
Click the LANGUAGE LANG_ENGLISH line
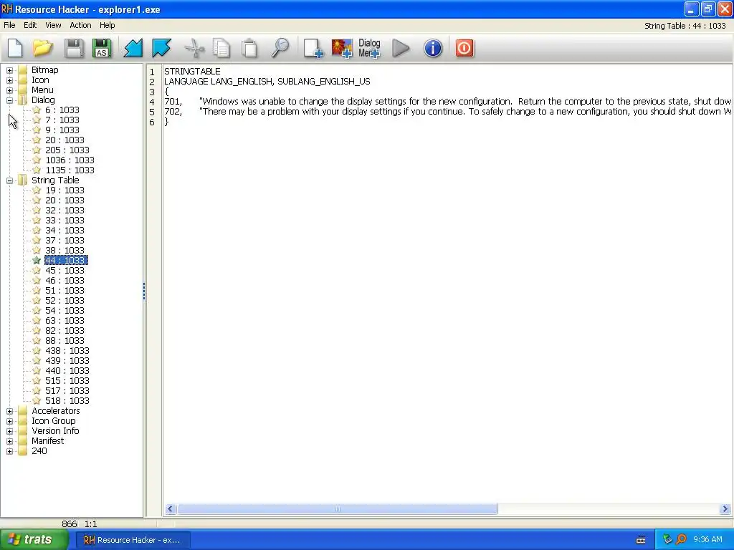click(267, 82)
